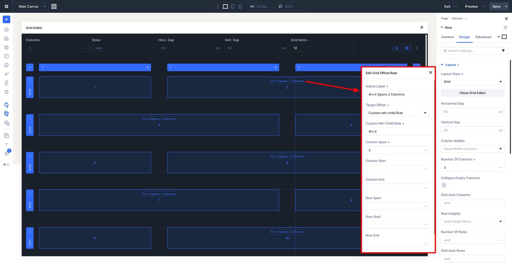Open builder settings gear icon
Viewport: 512px width, 265px height.
[x=6, y=6]
